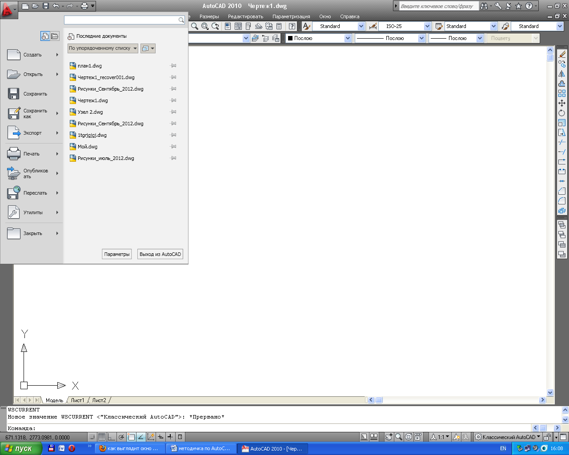569x455 pixels.
Task: Select the Fillet tool
Action: tap(562, 201)
